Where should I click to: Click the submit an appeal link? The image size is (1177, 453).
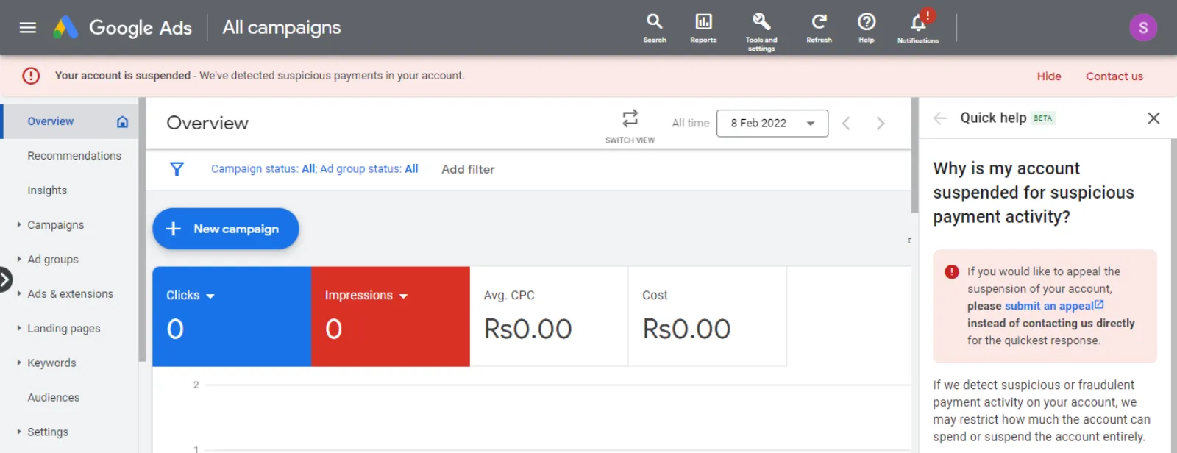tap(1054, 306)
